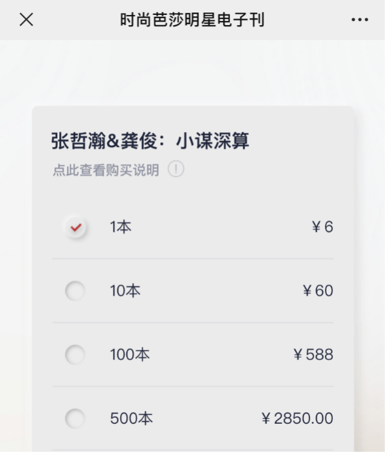Tap the 100本 quantity label

pyautogui.click(x=130, y=355)
